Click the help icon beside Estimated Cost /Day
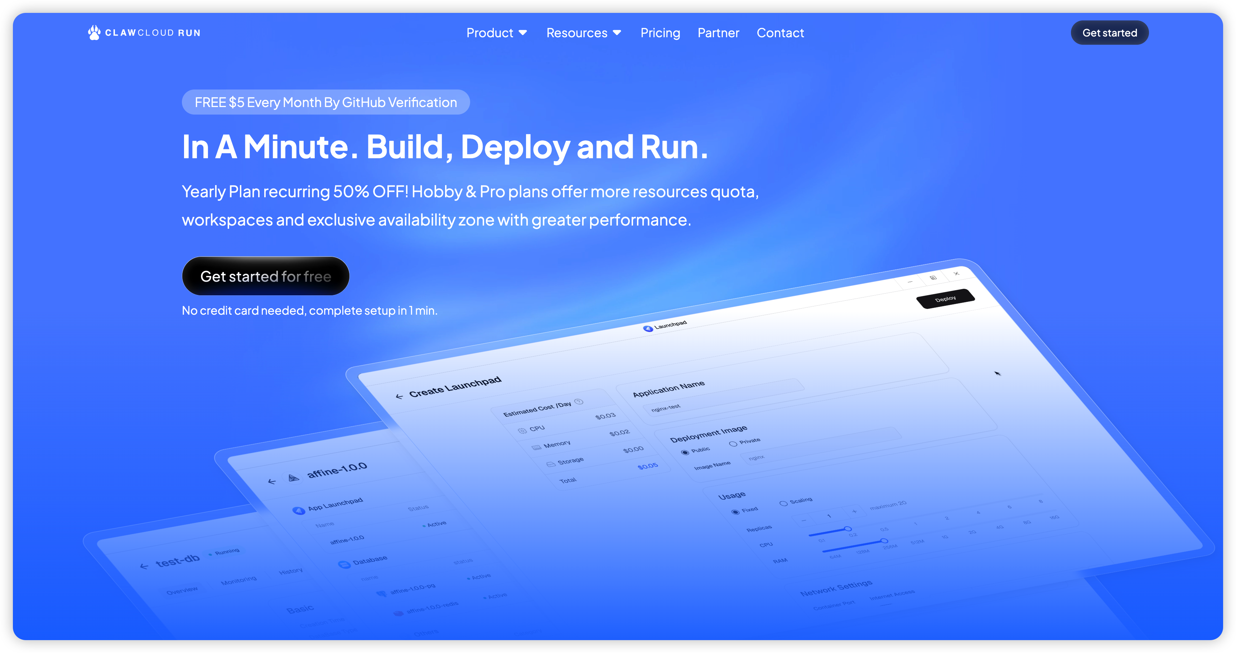 coord(579,402)
